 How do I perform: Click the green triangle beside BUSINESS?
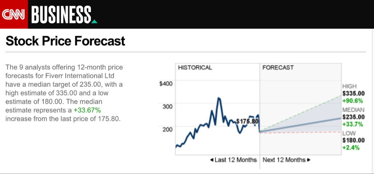click(x=94, y=21)
